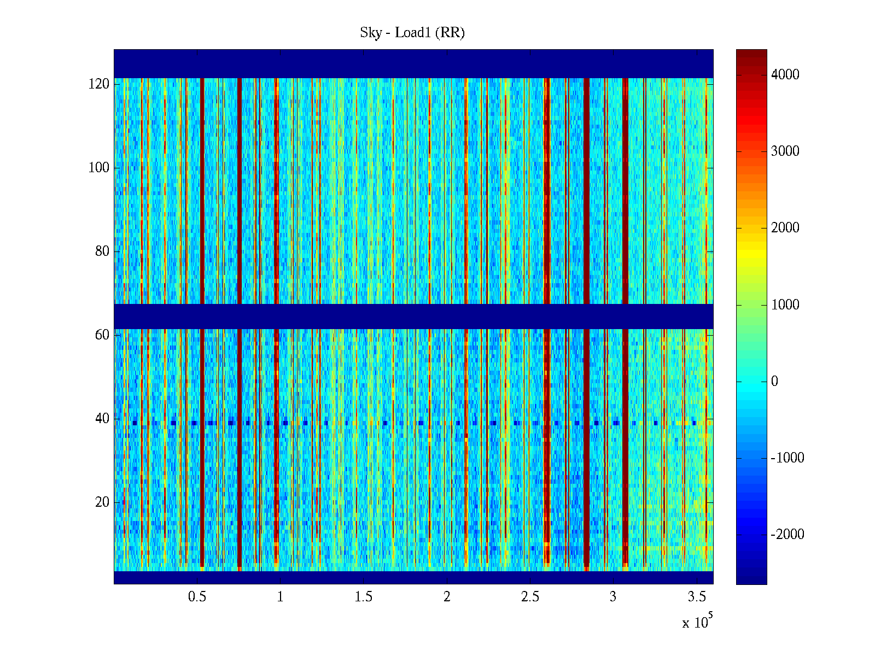Click the y-axis tick label '120'

pyautogui.click(x=99, y=84)
